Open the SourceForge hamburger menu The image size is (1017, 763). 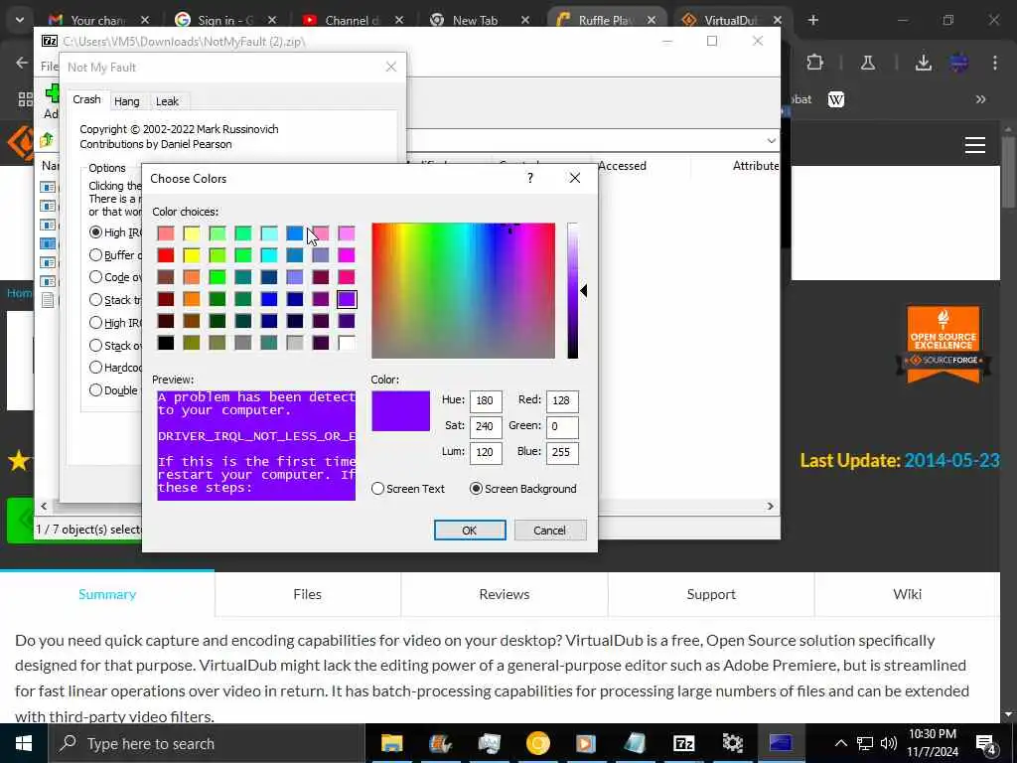975,145
